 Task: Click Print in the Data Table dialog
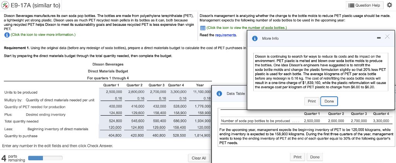(297, 157)
